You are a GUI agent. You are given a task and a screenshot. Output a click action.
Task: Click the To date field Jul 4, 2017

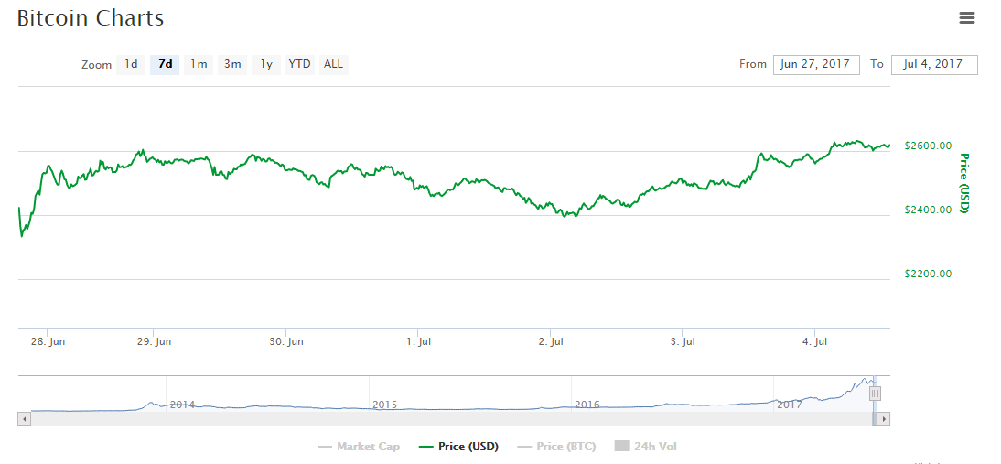coord(934,64)
